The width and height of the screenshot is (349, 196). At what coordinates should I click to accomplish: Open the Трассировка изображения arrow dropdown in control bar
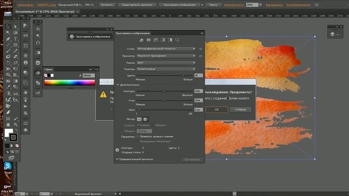(x=202, y=5)
